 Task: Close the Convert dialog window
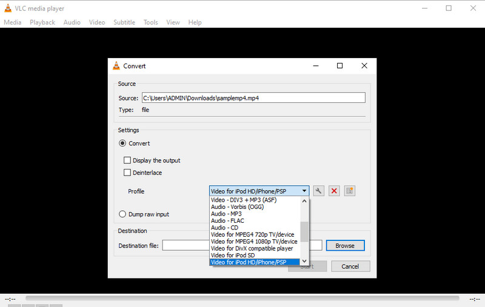tap(364, 66)
